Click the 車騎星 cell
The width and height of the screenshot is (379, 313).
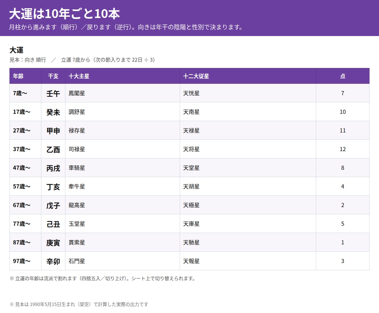123,168
